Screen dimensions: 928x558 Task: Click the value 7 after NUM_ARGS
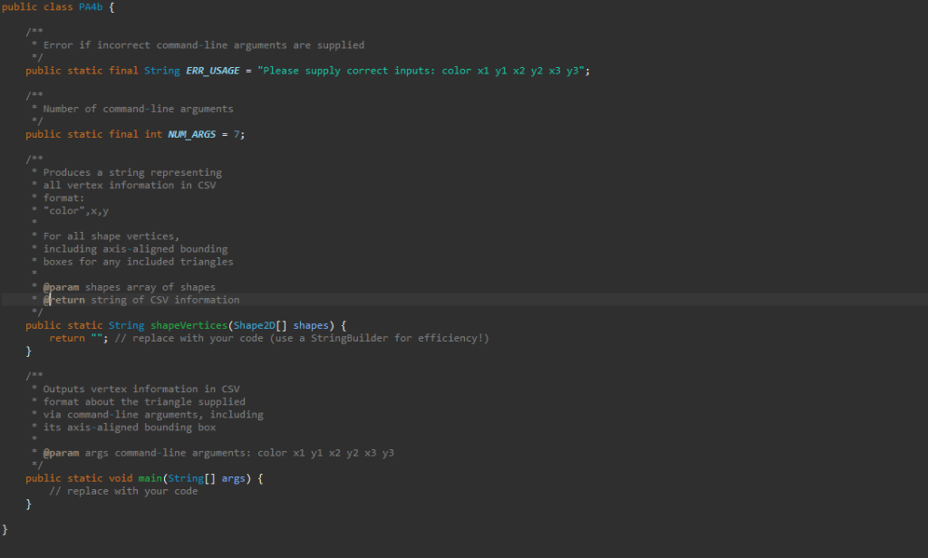coord(237,134)
